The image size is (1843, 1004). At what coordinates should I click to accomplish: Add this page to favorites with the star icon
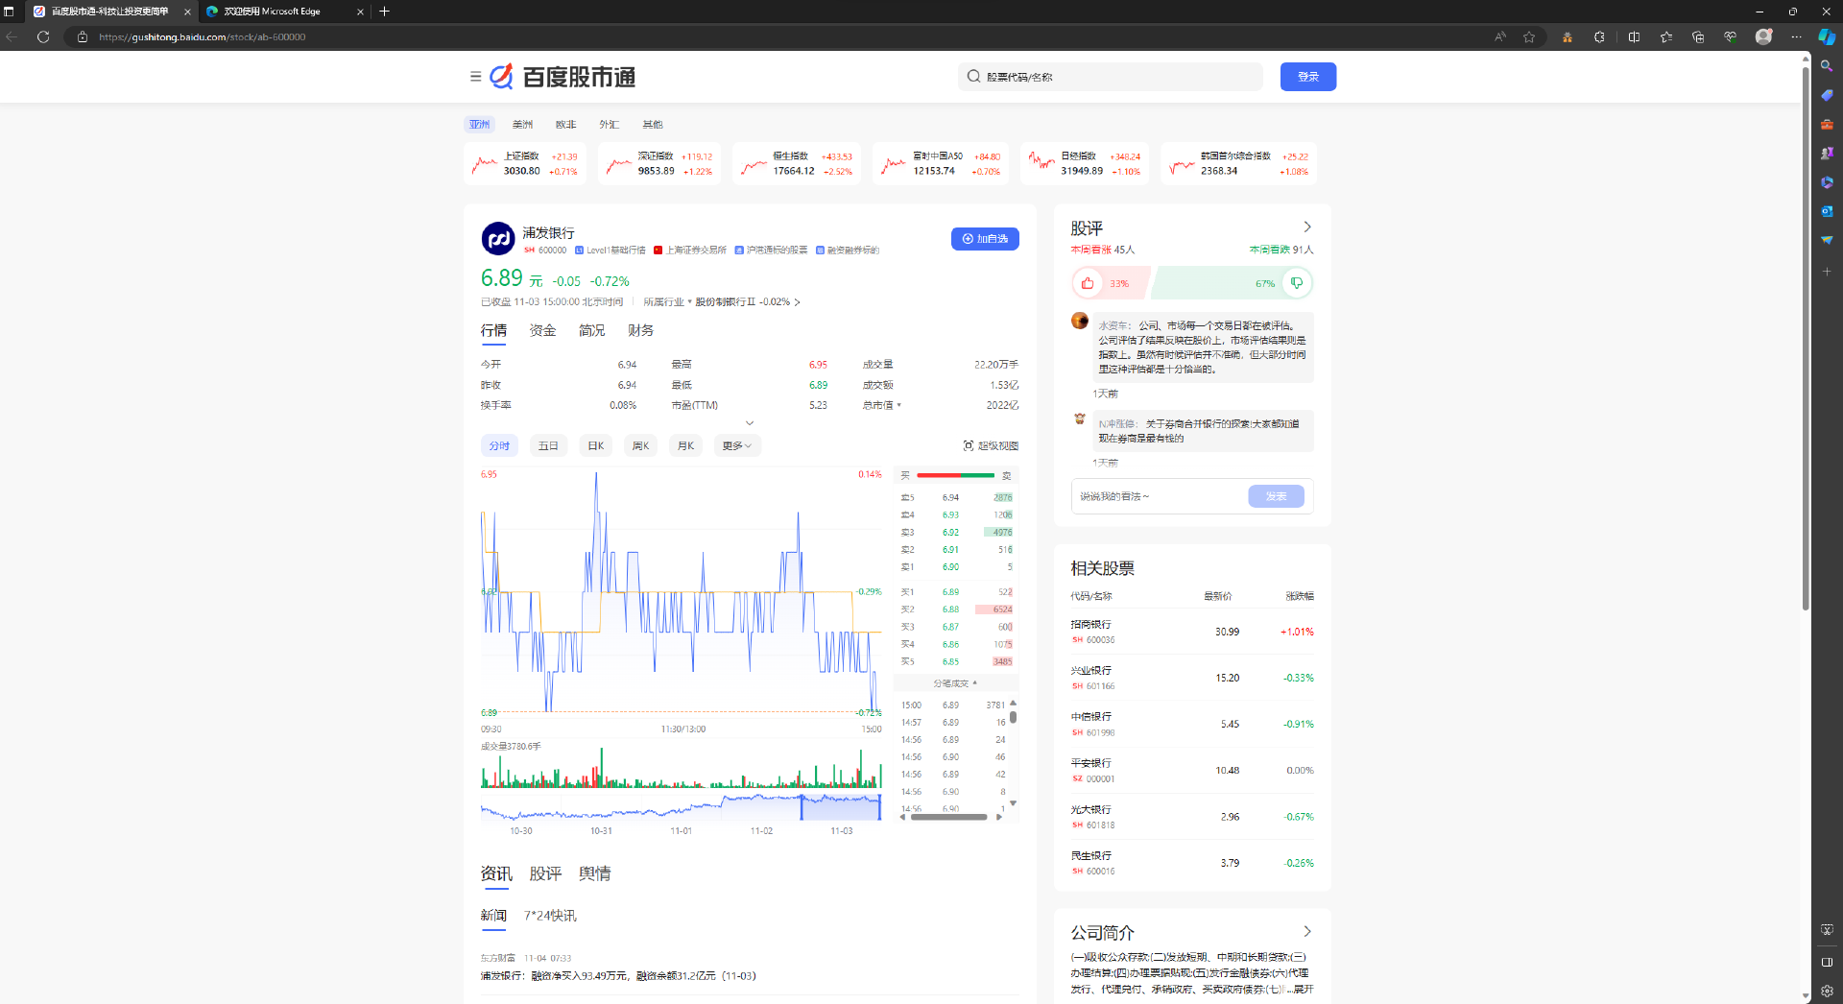1529,36
